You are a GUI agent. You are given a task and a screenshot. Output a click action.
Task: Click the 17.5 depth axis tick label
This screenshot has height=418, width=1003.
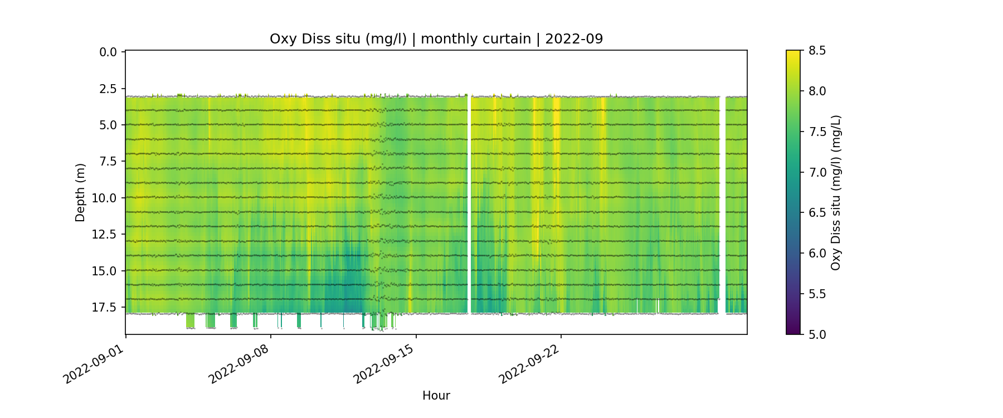(x=105, y=308)
